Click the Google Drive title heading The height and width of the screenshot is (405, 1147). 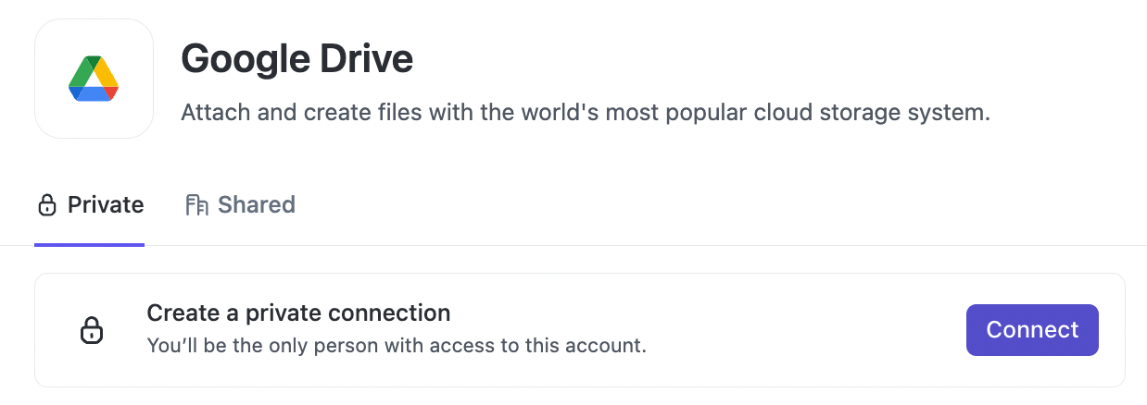tap(296, 60)
